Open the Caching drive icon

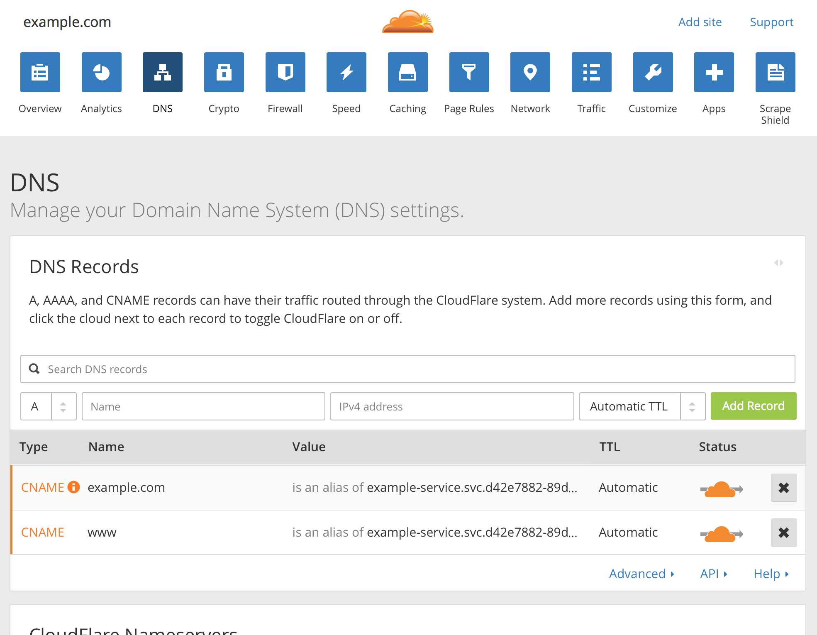408,72
